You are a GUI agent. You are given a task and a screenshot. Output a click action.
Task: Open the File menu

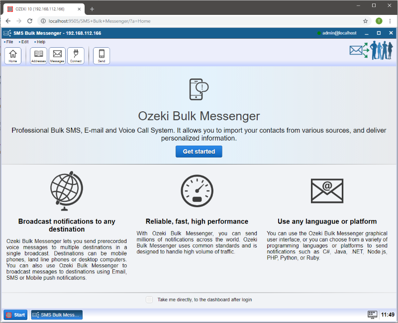click(9, 42)
